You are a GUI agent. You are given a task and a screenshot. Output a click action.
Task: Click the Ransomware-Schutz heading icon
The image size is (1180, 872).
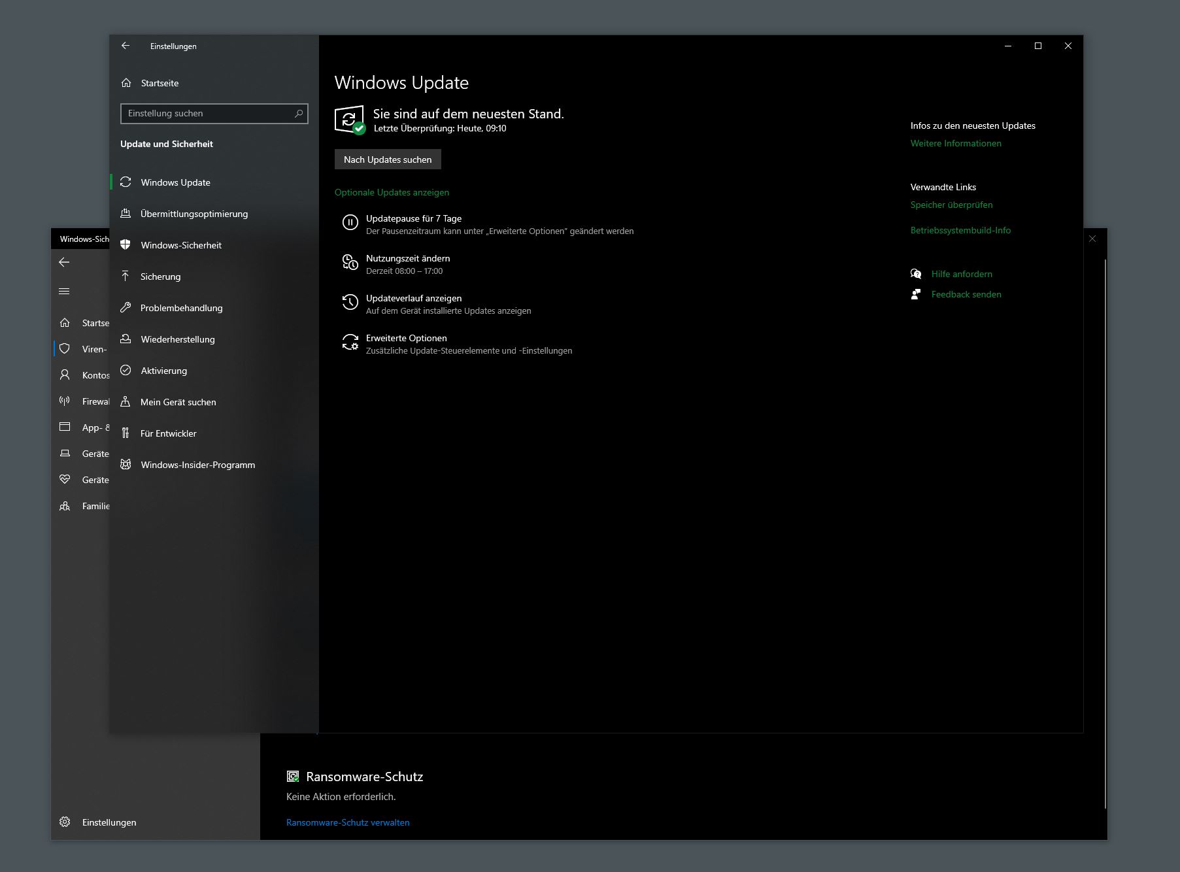tap(293, 777)
